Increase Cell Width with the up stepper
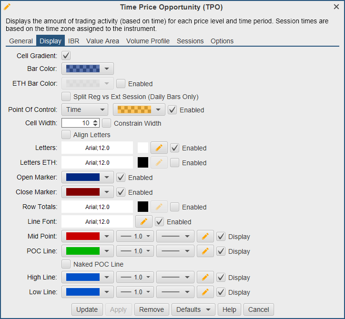 [96, 121]
